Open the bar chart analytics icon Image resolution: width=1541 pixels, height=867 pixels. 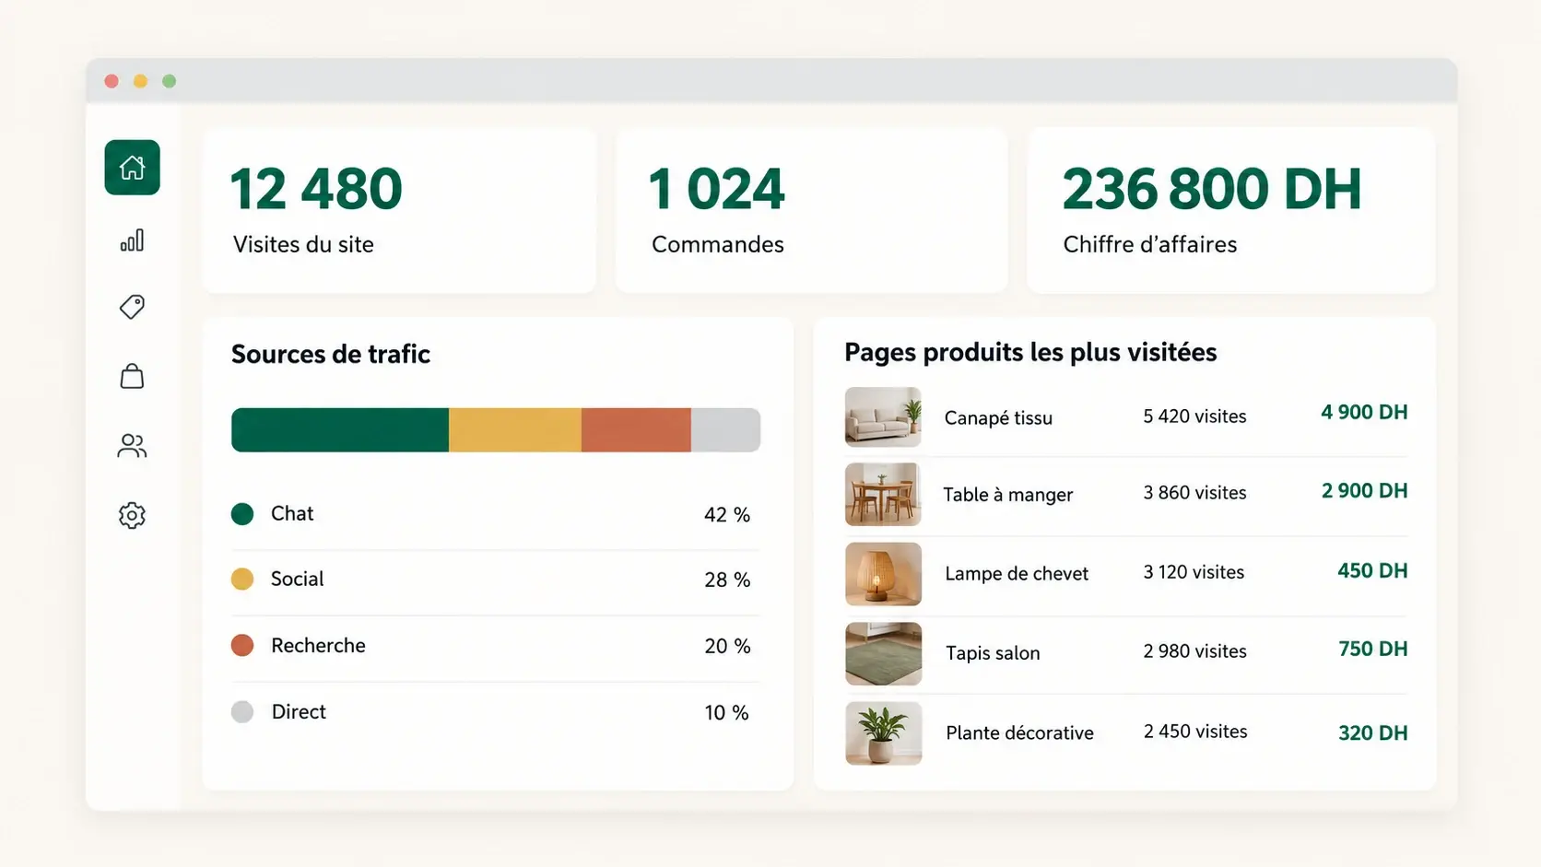click(132, 240)
